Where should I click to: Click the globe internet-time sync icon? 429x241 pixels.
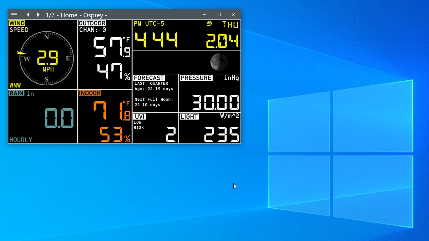tap(209, 24)
